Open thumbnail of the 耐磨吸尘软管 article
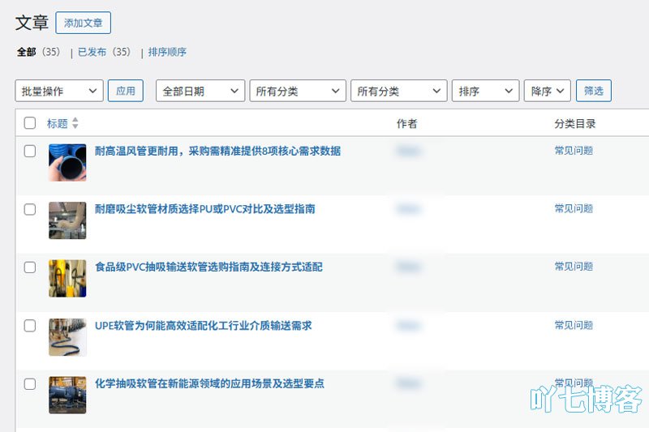This screenshot has height=432, width=649. pyautogui.click(x=67, y=220)
